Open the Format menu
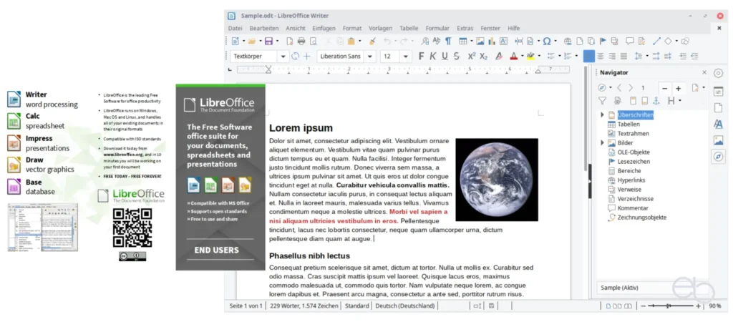Screen dimensions: 733x322 [x=352, y=28]
